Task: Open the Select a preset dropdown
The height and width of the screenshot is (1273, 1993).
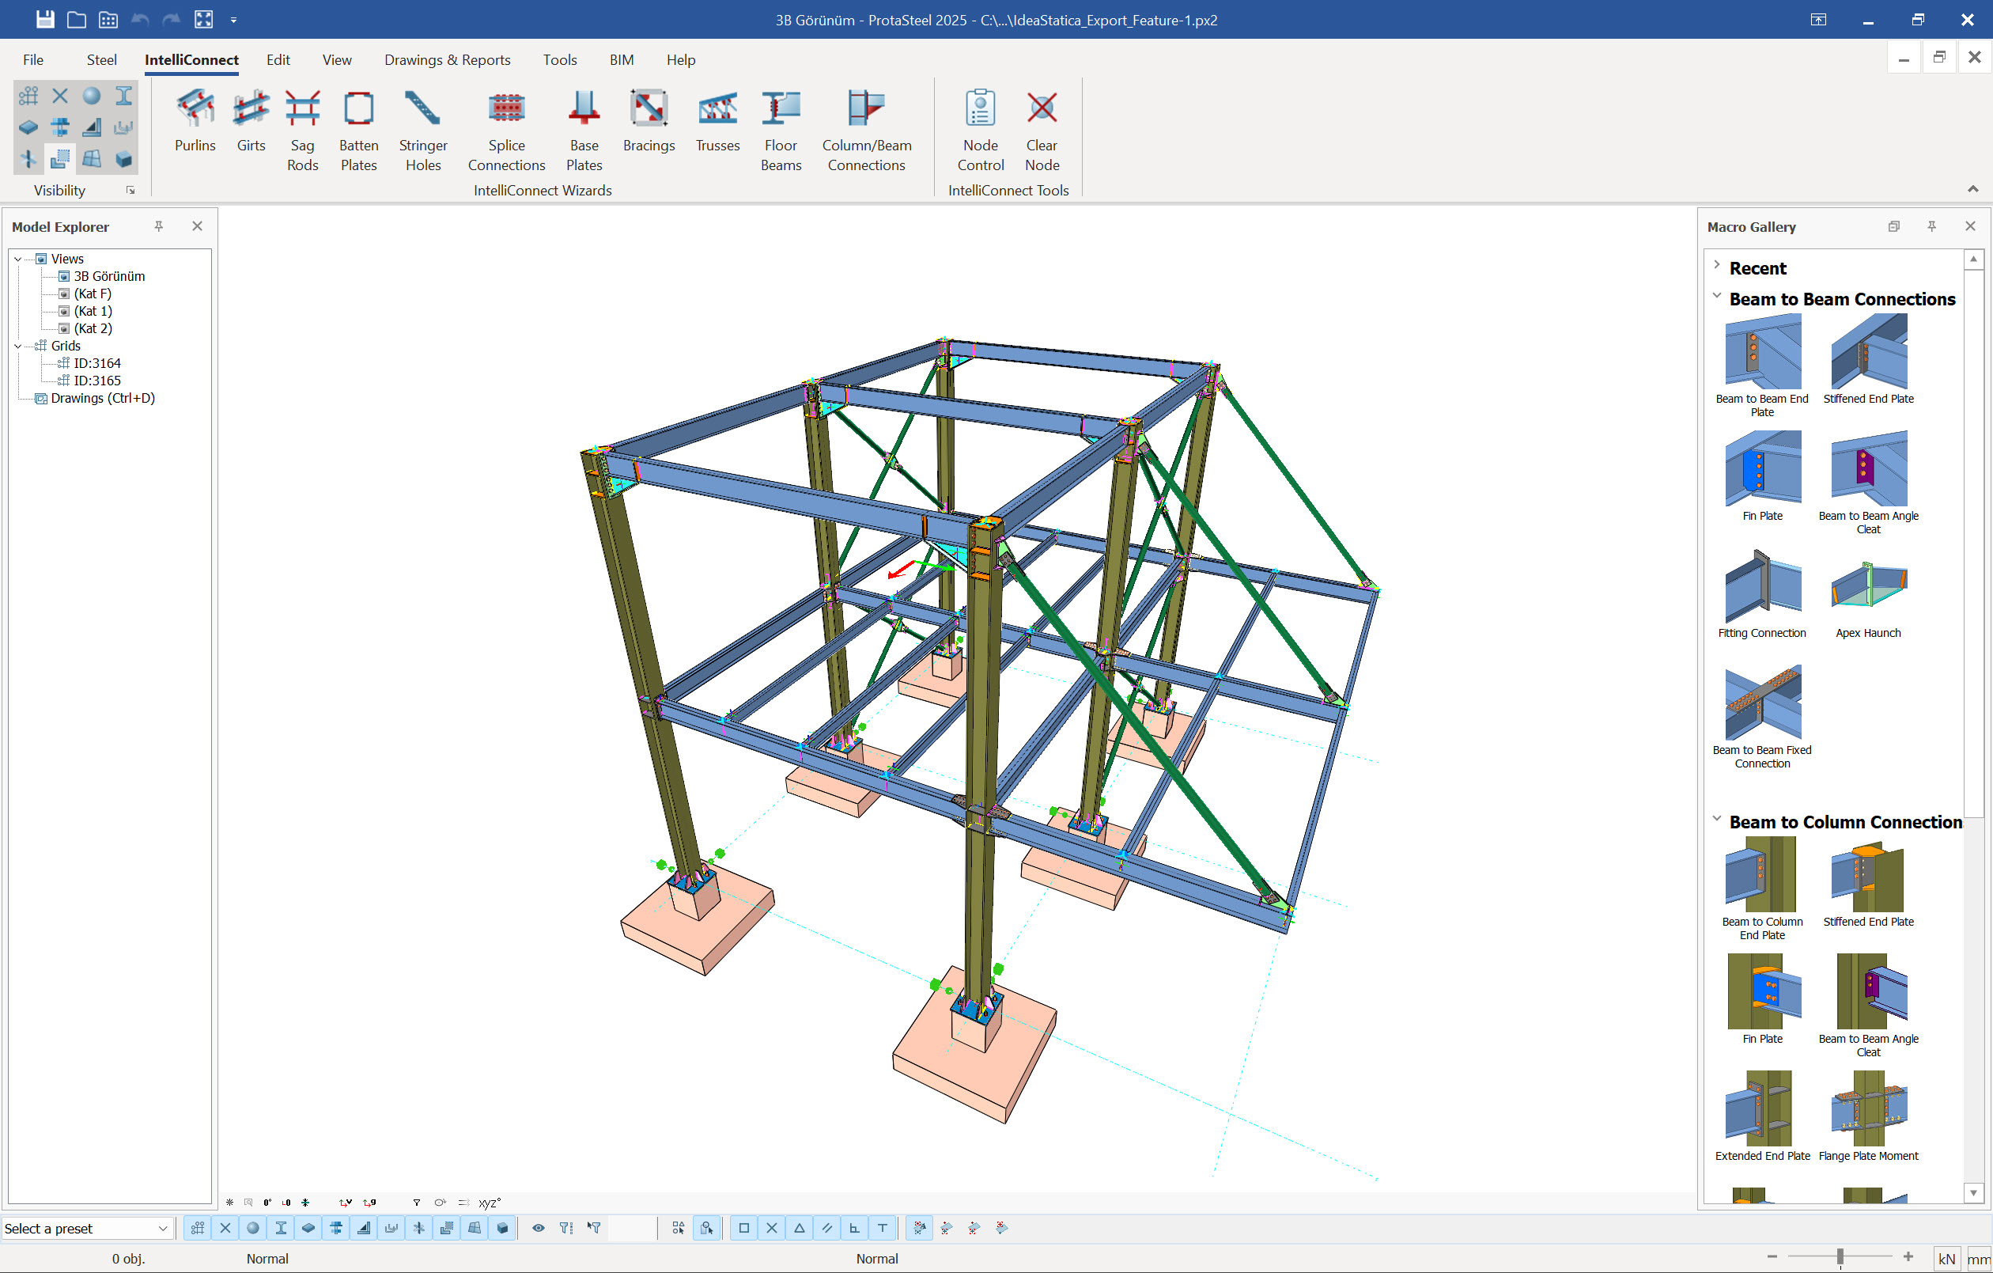Action: [x=86, y=1228]
